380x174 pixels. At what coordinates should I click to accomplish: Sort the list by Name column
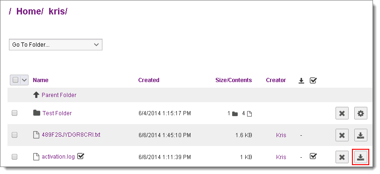(x=41, y=80)
